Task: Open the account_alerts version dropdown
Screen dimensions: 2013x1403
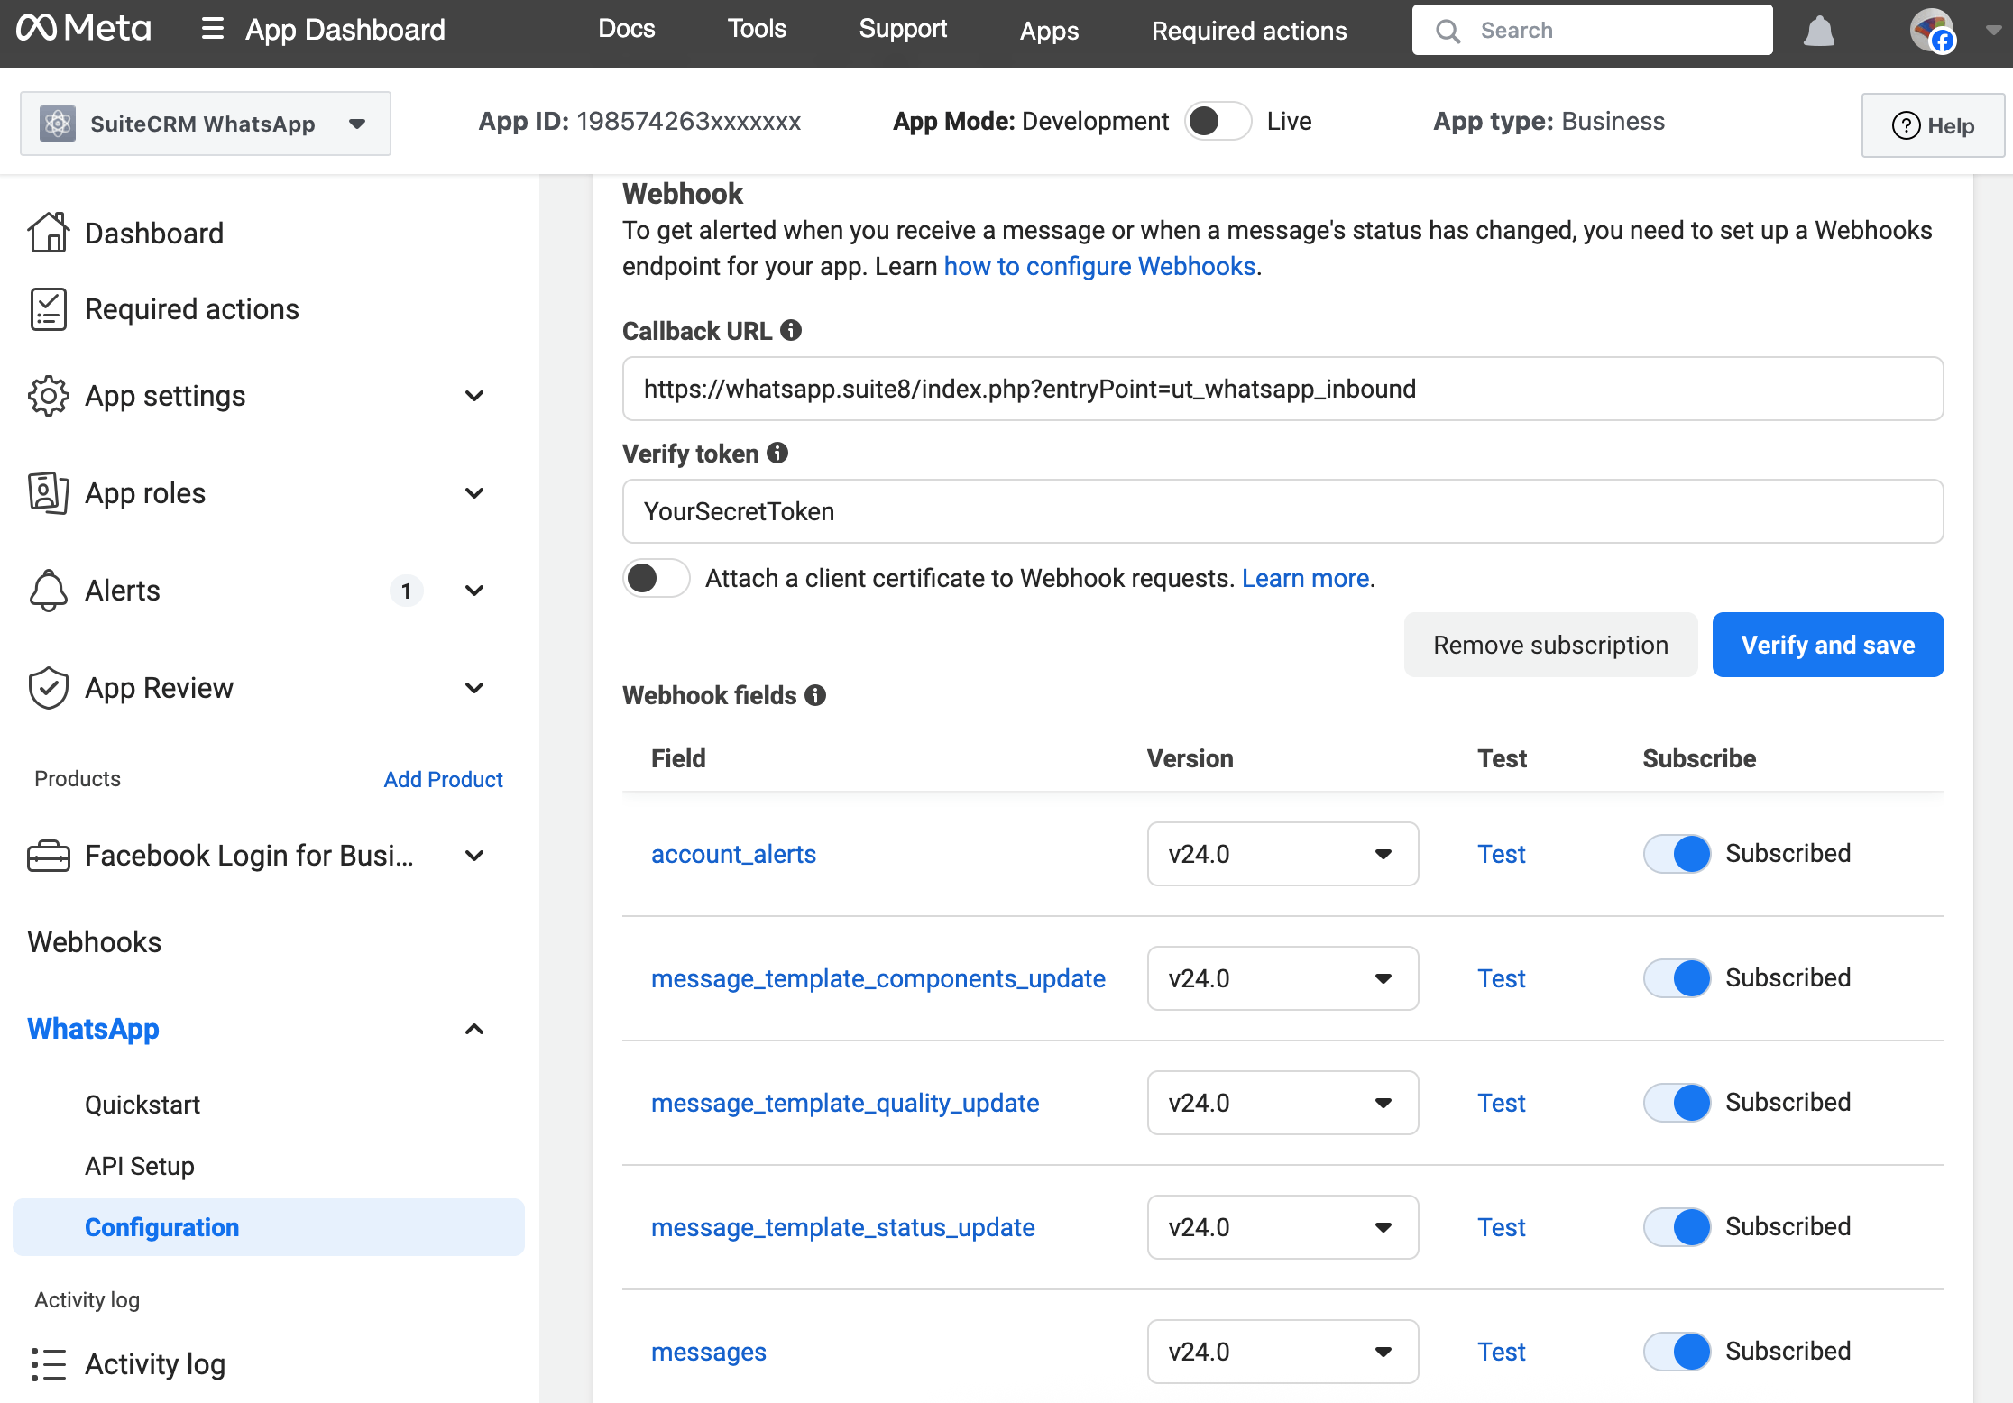Action: [x=1282, y=854]
